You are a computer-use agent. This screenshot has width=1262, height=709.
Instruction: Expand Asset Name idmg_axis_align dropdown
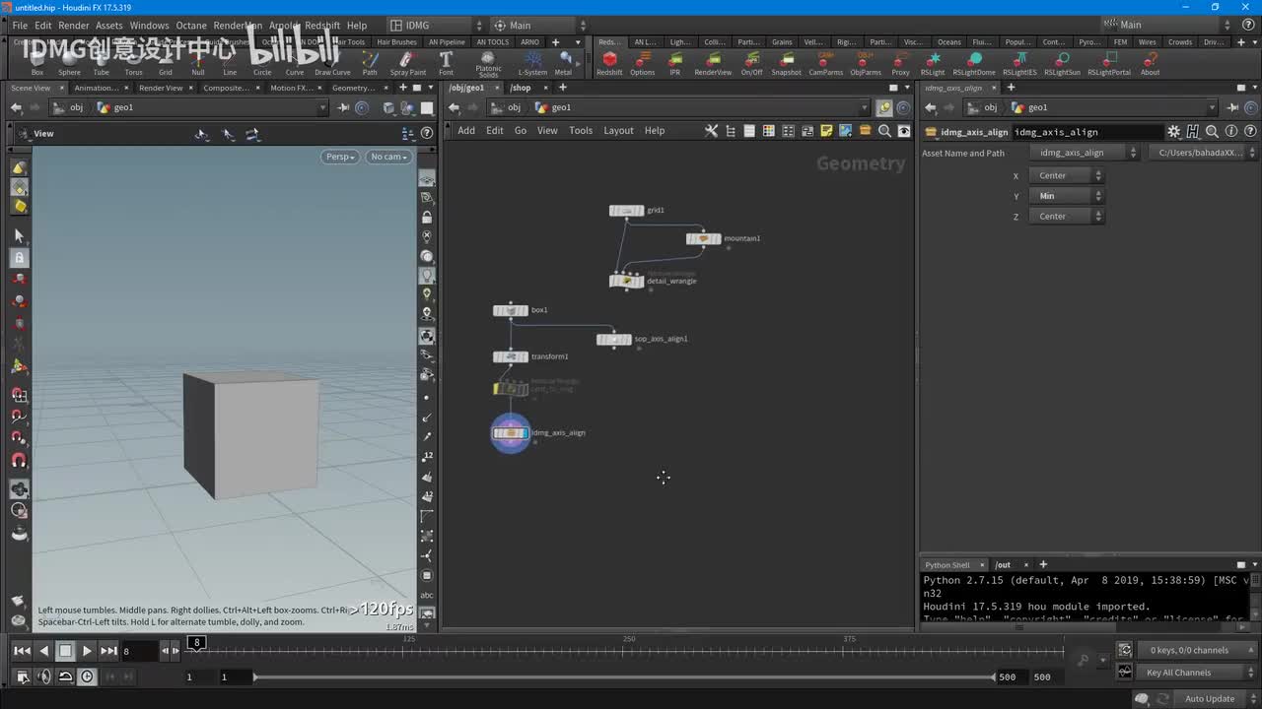(1085, 153)
